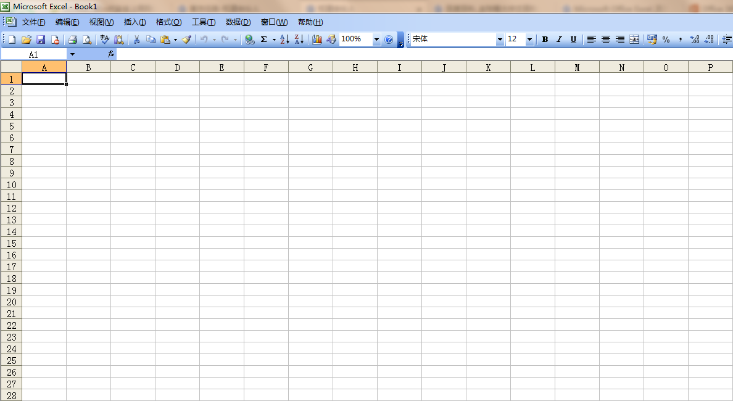Screen dimensions: 733x401
Task: Open the 文件(F) menu
Action: coord(34,22)
